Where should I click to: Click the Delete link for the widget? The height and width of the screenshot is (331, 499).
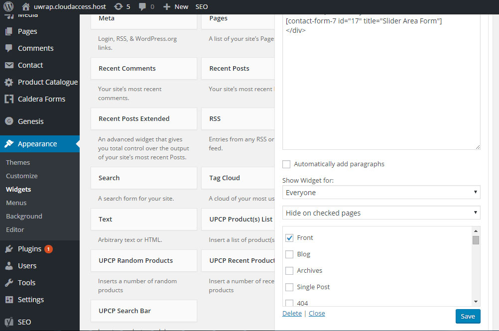[292, 313]
